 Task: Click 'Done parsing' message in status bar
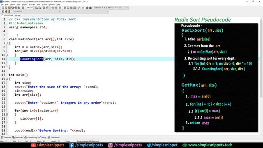click(88, 141)
